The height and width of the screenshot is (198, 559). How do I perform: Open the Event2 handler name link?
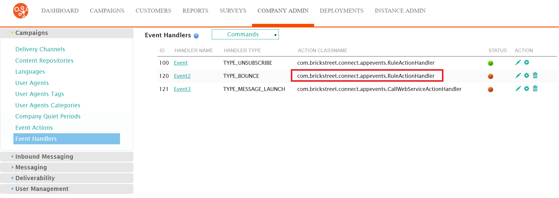(182, 76)
